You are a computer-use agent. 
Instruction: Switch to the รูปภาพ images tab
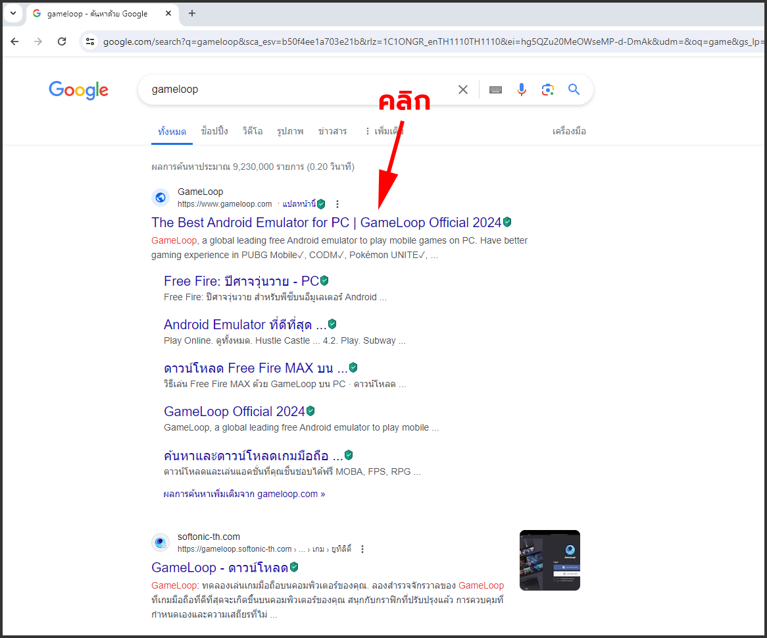coord(290,131)
